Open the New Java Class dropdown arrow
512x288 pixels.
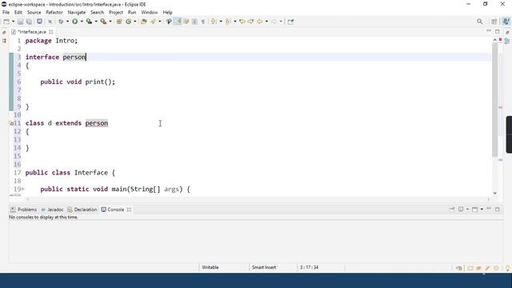pos(135,22)
